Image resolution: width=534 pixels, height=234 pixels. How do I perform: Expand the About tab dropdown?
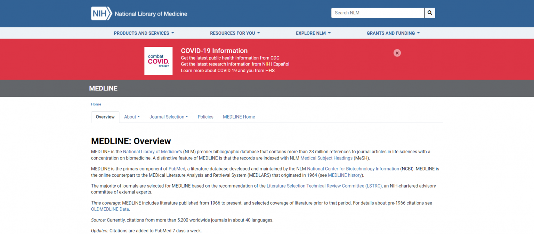point(132,117)
